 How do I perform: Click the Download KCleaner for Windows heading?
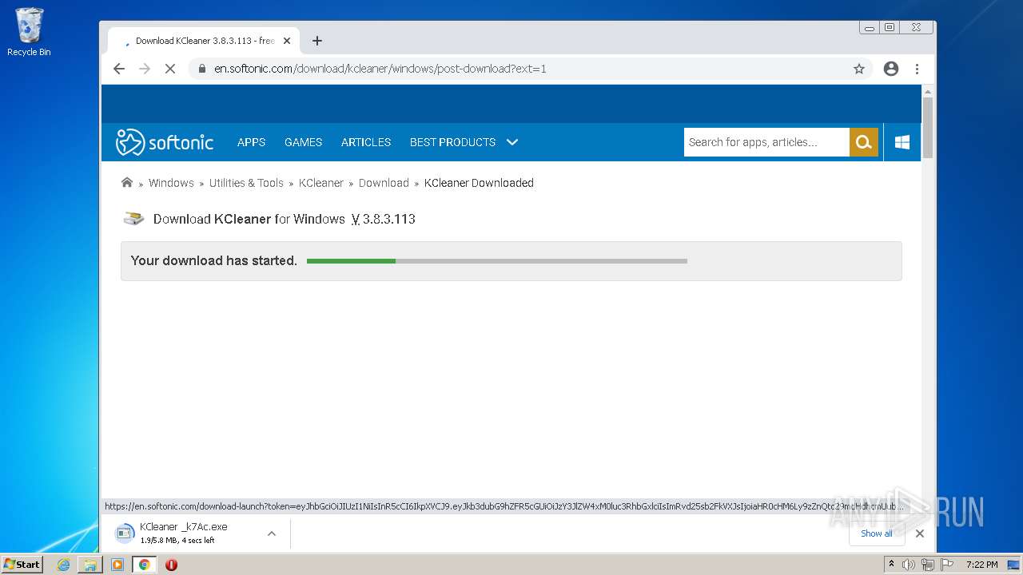point(285,219)
